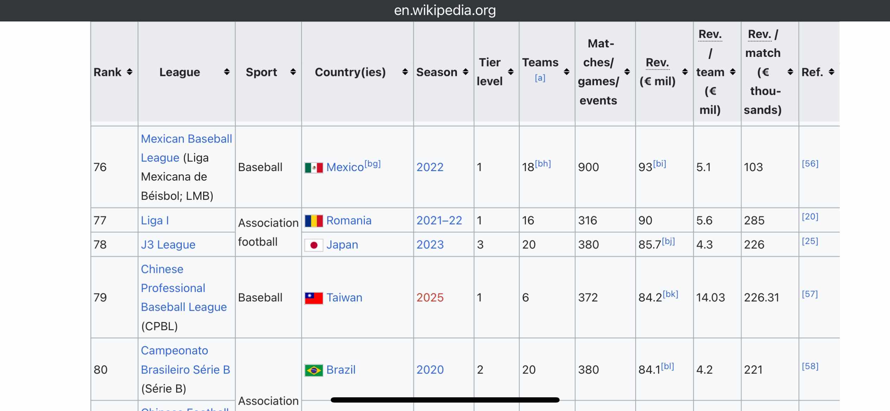Sort by Rev. per team arrows
This screenshot has height=411, width=890.
pyautogui.click(x=733, y=72)
